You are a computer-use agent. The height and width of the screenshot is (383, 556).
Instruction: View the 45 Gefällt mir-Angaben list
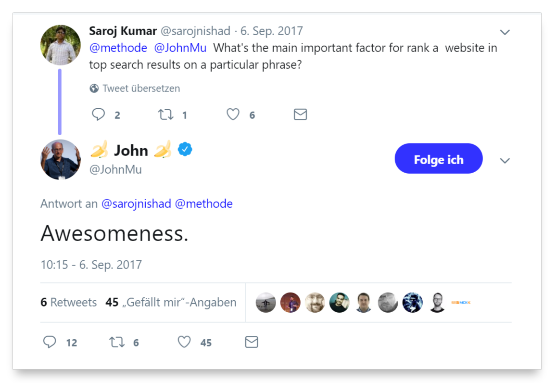click(x=171, y=302)
